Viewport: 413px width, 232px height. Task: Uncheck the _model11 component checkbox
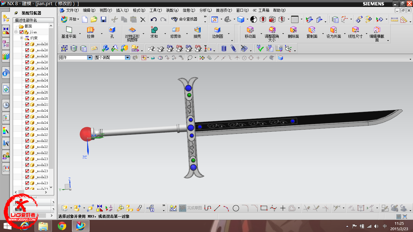coord(27,105)
